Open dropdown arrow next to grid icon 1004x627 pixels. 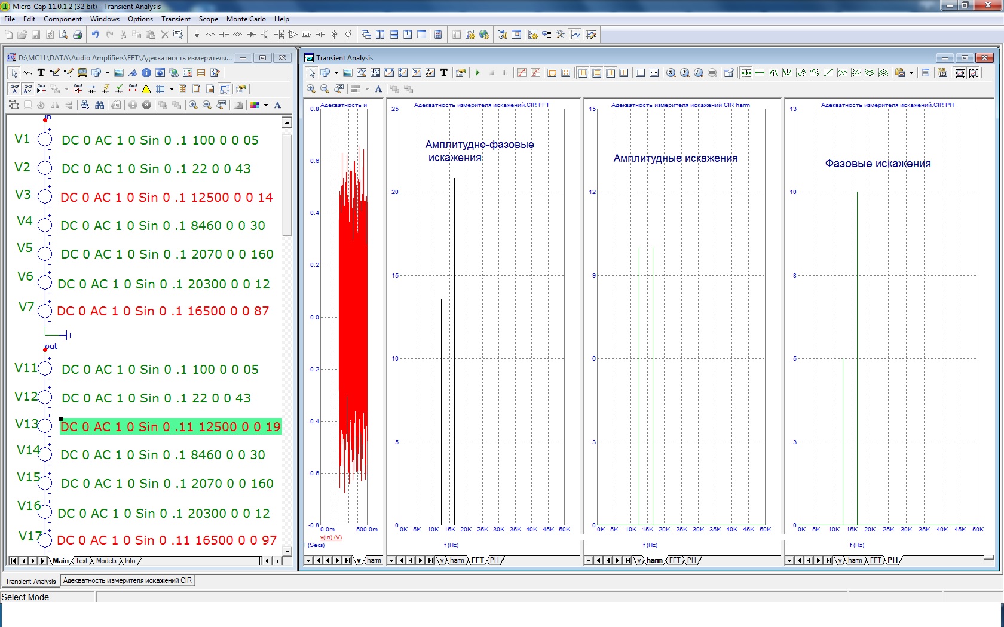172,89
